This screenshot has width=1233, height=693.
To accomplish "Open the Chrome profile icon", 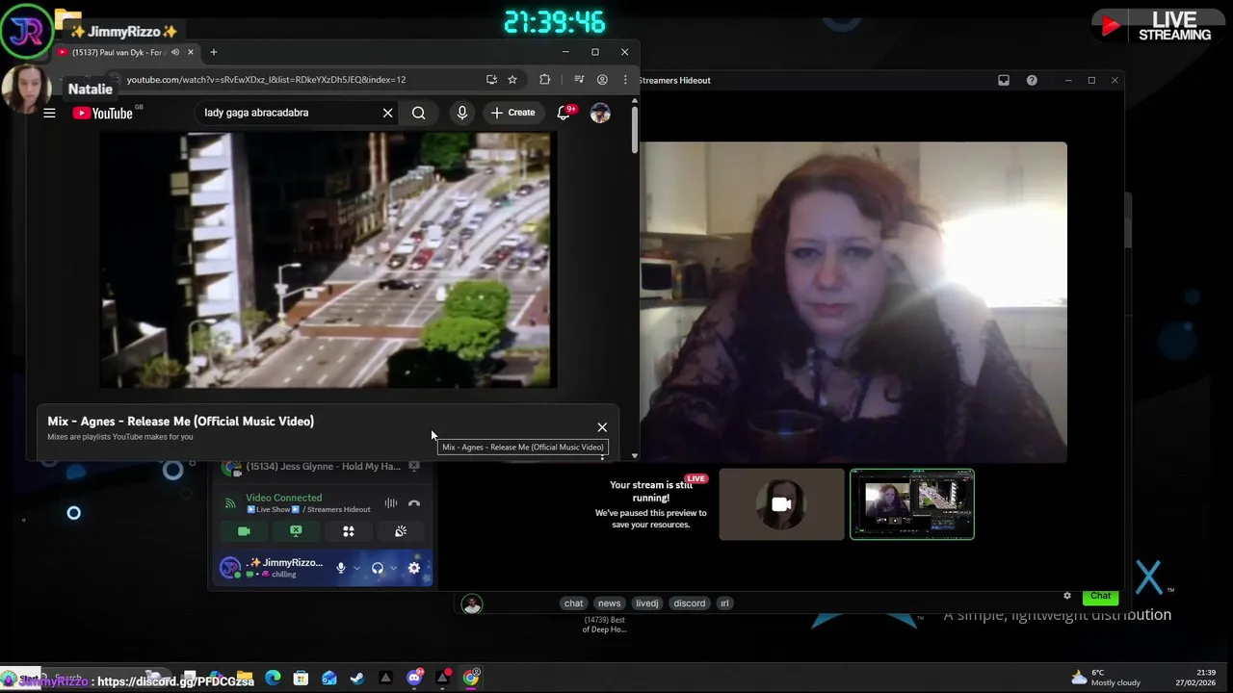I will 602,80.
